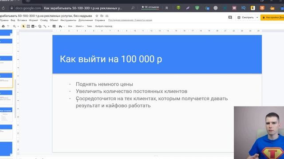Open the Инструменты menu

pyautogui.click(x=68, y=20)
